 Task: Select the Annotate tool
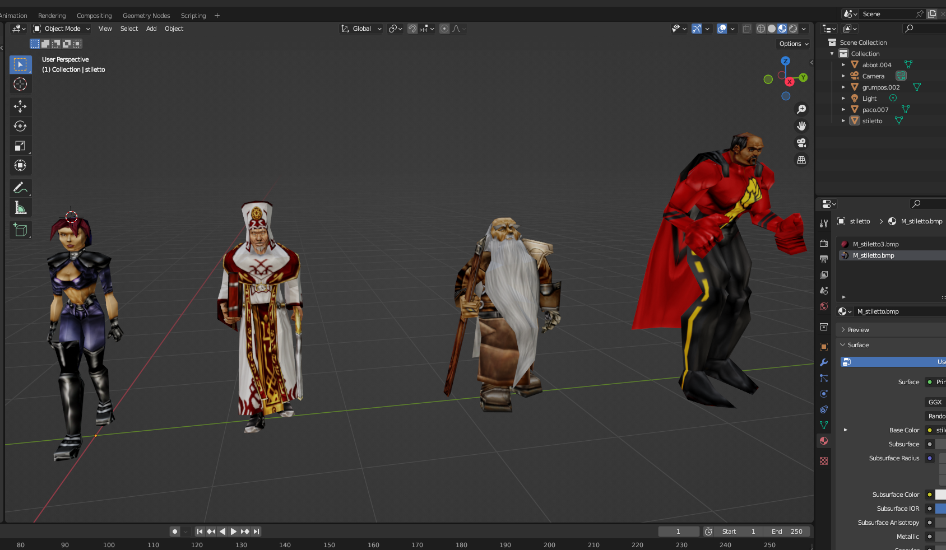coord(20,188)
